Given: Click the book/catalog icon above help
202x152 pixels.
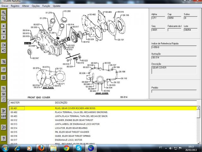Looking at the screenshot, I should pos(3,127).
